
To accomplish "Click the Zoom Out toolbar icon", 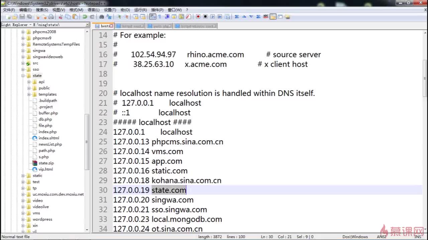I will coord(126,17).
